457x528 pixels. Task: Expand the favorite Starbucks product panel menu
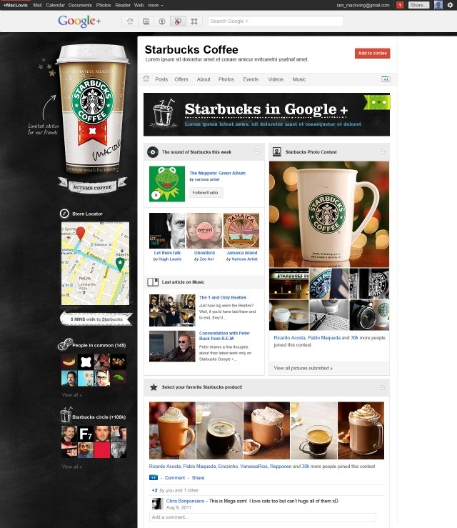[382, 387]
